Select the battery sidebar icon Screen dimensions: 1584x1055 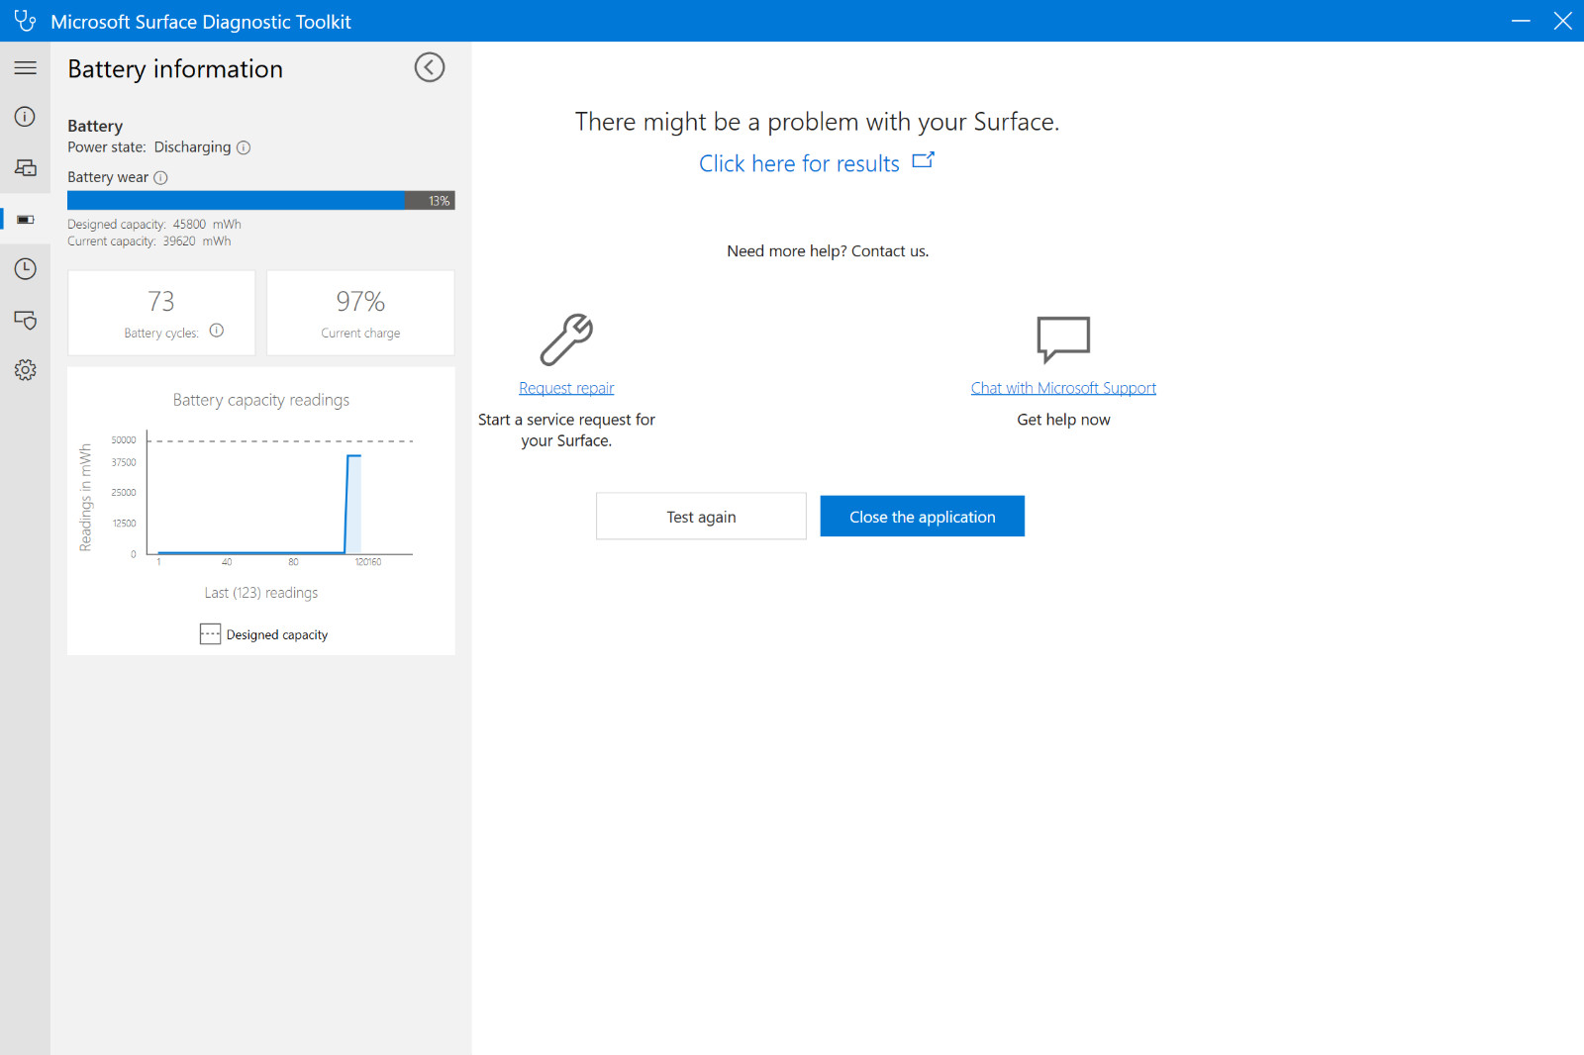[25, 220]
